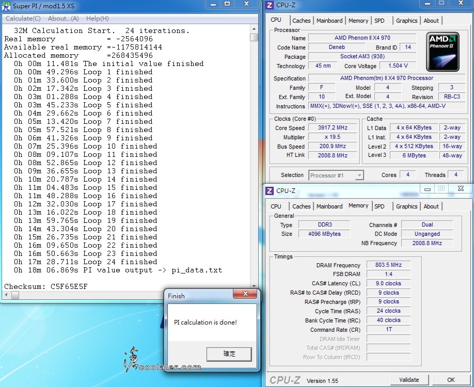The width and height of the screenshot is (474, 387).
Task: Click the Bus Speed value '200.9 MHz'
Action: (333, 146)
